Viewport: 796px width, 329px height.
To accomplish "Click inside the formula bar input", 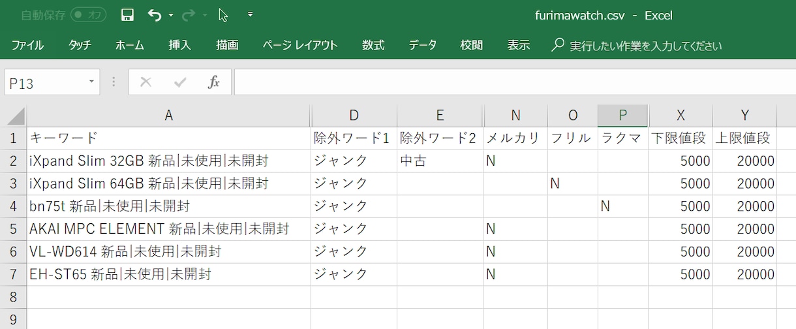I will pos(515,82).
